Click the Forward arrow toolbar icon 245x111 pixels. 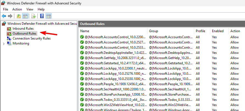10,16
